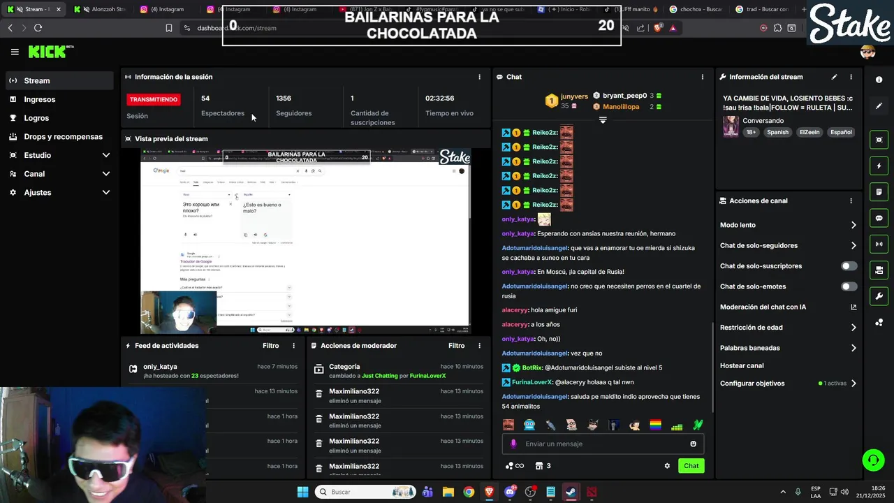
Task: Open Feed de actividades three-dot menu
Action: coord(293,346)
